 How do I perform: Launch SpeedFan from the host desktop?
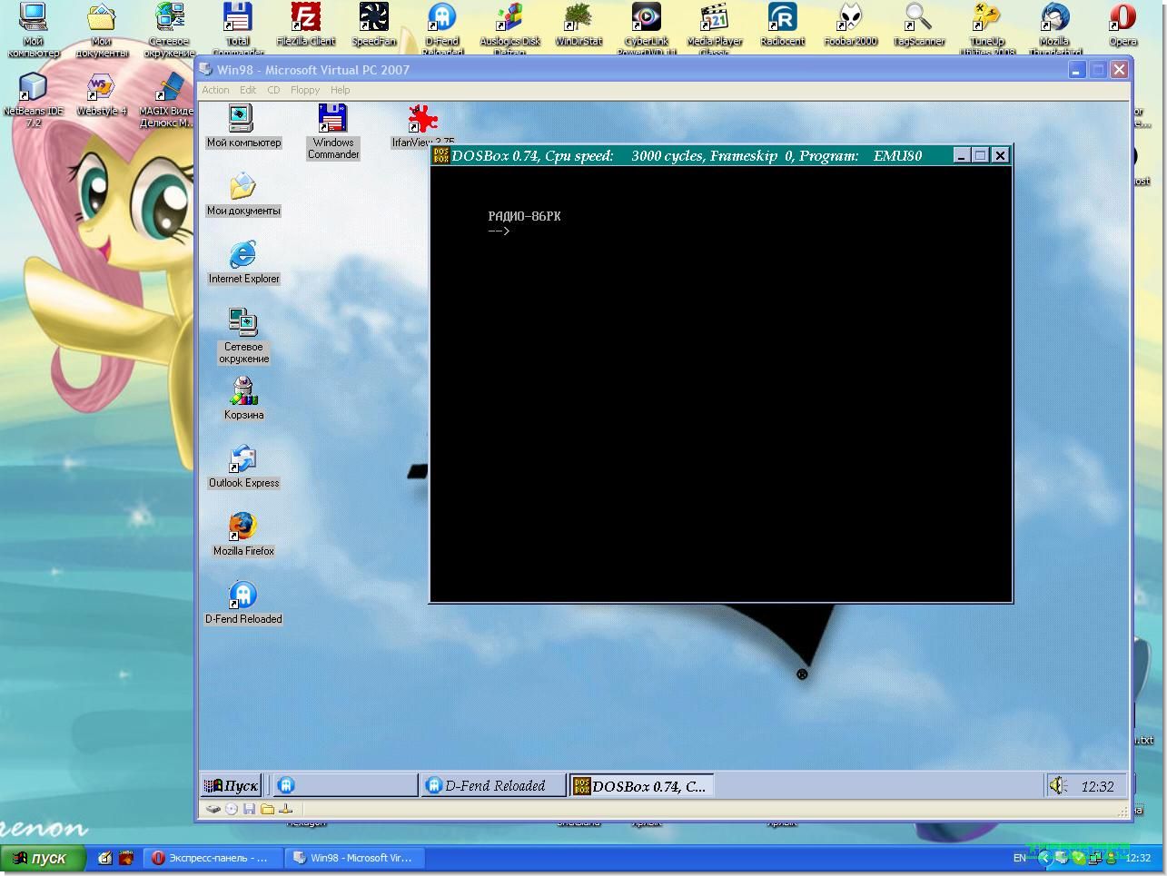[x=373, y=18]
